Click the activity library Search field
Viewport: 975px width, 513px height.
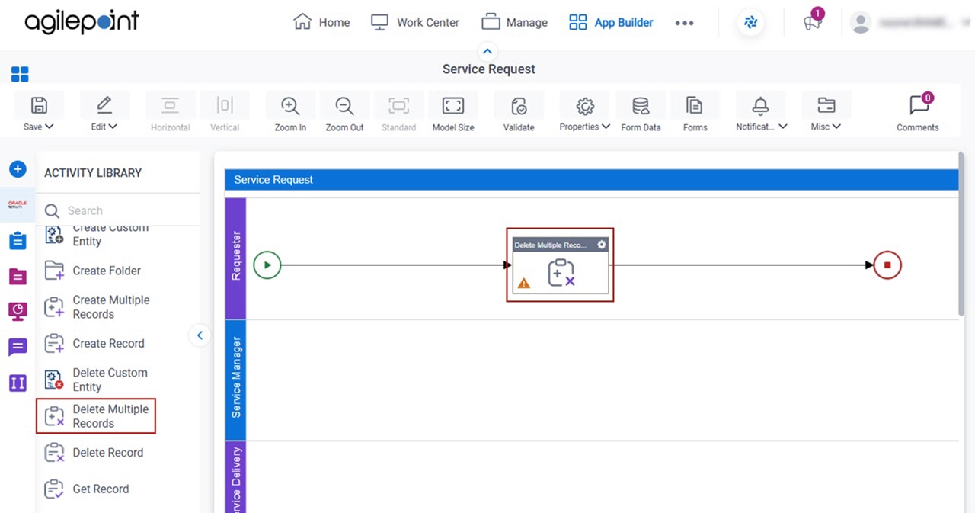click(120, 210)
